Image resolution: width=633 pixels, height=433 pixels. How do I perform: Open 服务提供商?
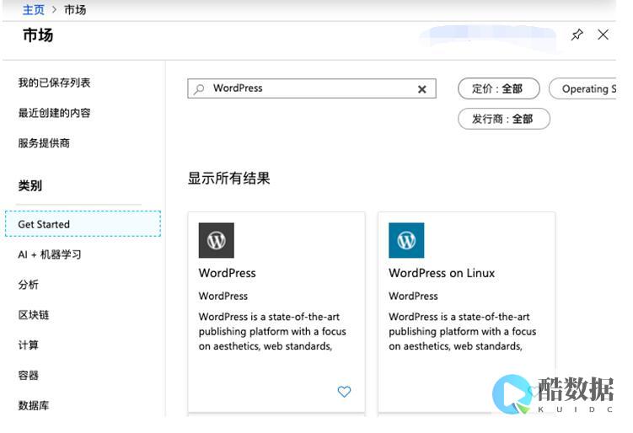pos(44,143)
